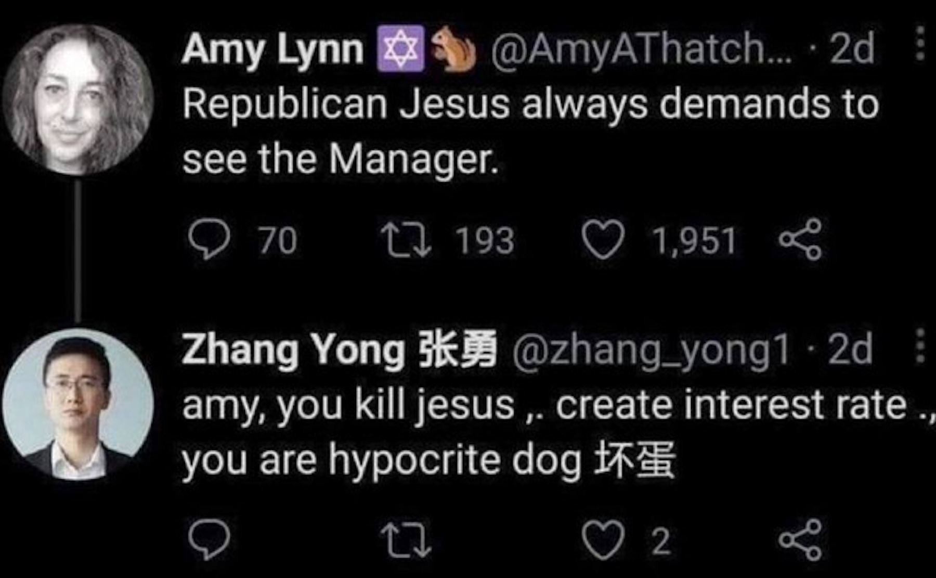This screenshot has height=578, width=936.
Task: Like Zhang Yong's reply
Action: pos(603,541)
